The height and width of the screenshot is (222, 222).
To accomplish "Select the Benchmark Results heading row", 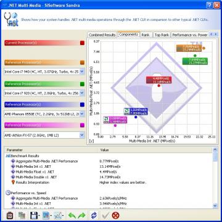I will click(23, 156).
